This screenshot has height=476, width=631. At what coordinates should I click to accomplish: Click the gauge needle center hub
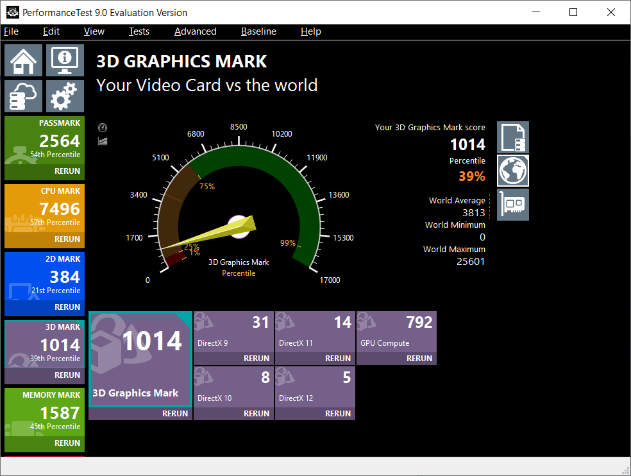(x=239, y=226)
